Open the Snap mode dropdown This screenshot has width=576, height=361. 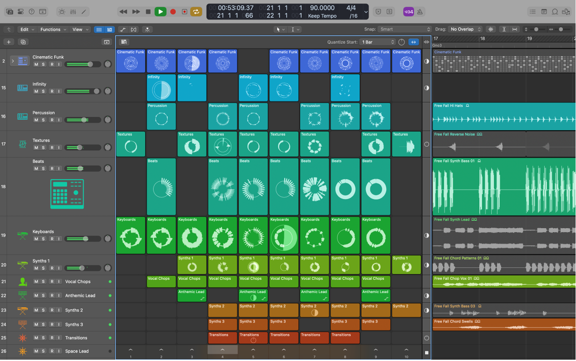click(404, 30)
